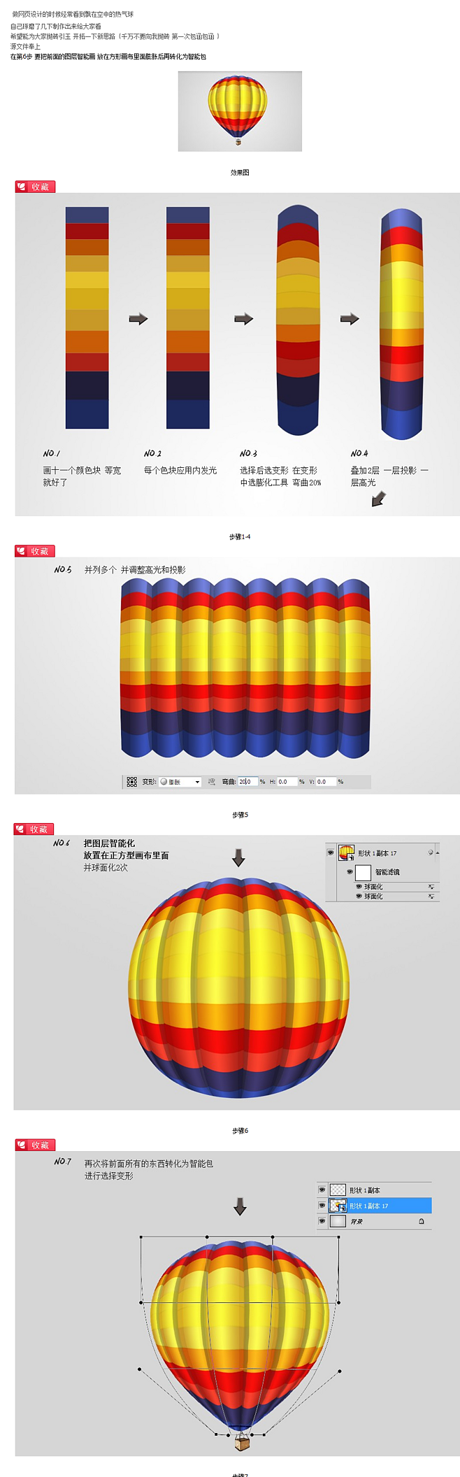Open blending options for the first 球面化 filter

click(431, 886)
